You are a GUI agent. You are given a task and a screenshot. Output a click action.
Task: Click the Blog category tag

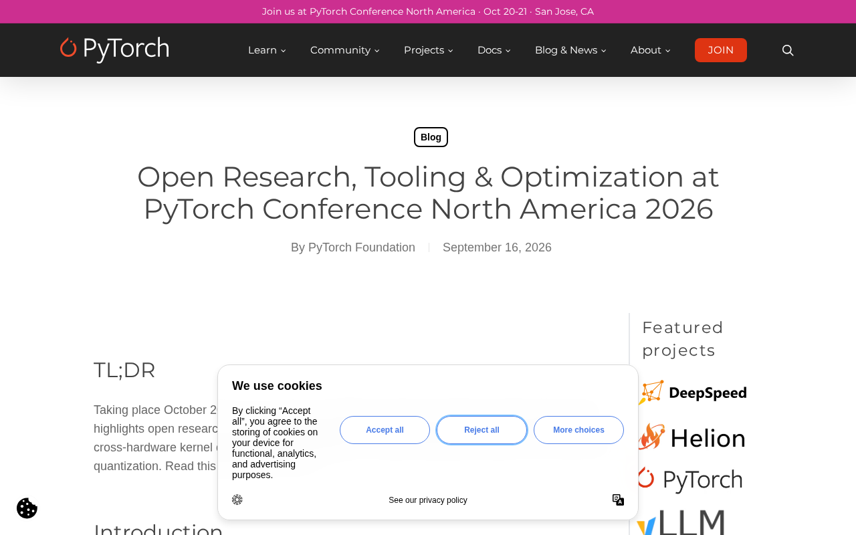(431, 137)
